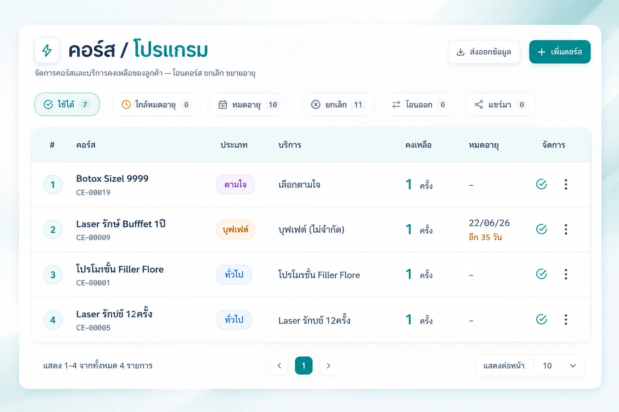619x412 pixels.
Task: Select the ใกล้หมดอายุ filter tab
Action: pyautogui.click(x=156, y=105)
